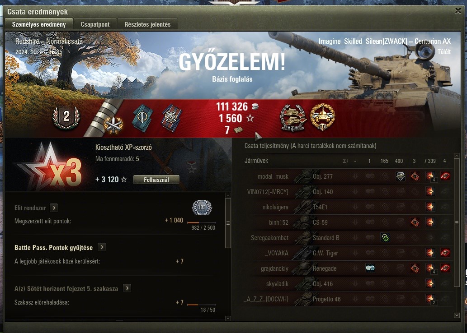This screenshot has height=333, width=467.
Task: Expand the Elit rendszer details arrow
Action: [x=54, y=208]
